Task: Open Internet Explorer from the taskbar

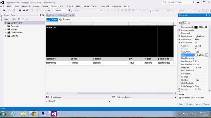Action: pyautogui.click(x=13, y=114)
